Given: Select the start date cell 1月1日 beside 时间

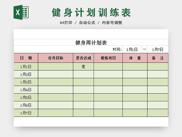Looking at the screenshot, I should (x=132, y=49).
